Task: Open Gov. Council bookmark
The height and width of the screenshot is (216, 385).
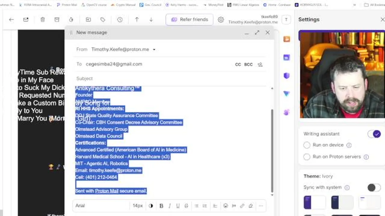Action: point(151,5)
